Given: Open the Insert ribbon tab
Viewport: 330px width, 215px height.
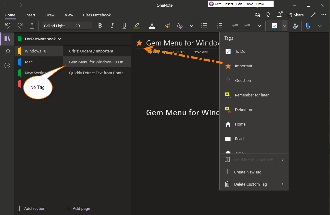Looking at the screenshot, I should tap(30, 15).
